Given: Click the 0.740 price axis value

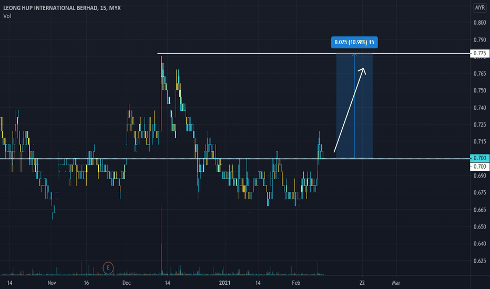Looking at the screenshot, I should [x=479, y=108].
